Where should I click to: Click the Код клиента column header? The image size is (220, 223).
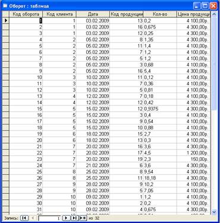[x=59, y=14]
